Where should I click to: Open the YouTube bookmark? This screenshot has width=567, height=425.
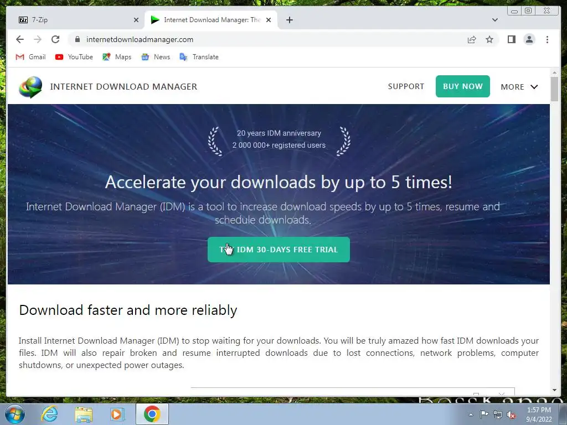[x=74, y=57]
